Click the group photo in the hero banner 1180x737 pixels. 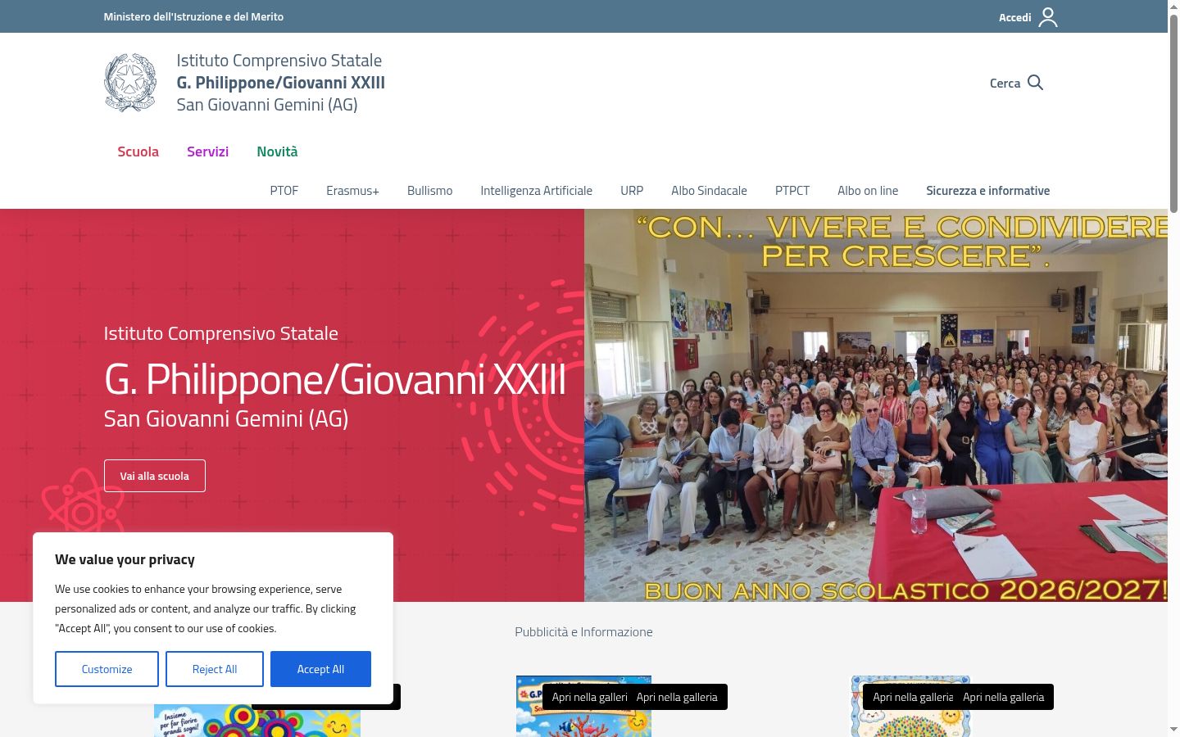[x=876, y=405]
